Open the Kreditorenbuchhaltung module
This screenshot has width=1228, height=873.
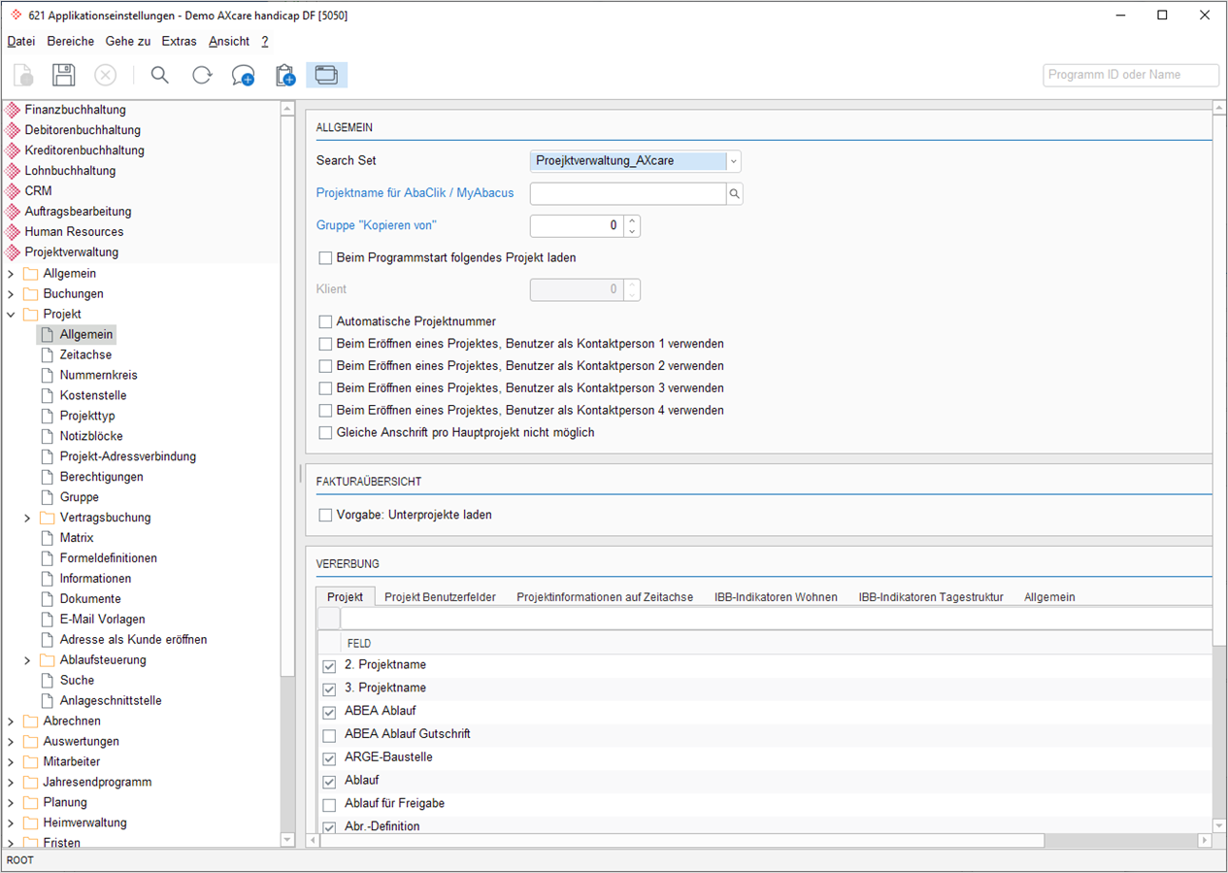84,151
